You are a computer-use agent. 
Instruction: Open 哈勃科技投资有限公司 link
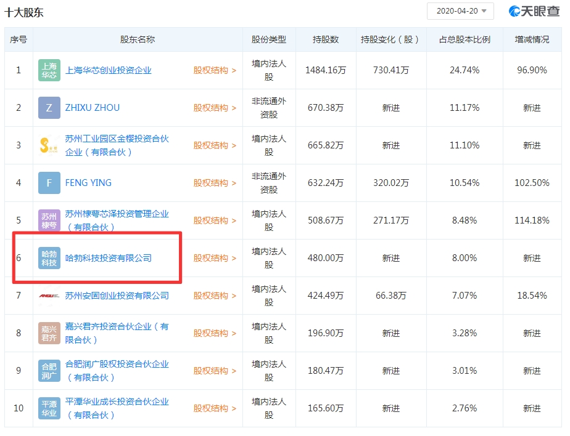point(109,258)
